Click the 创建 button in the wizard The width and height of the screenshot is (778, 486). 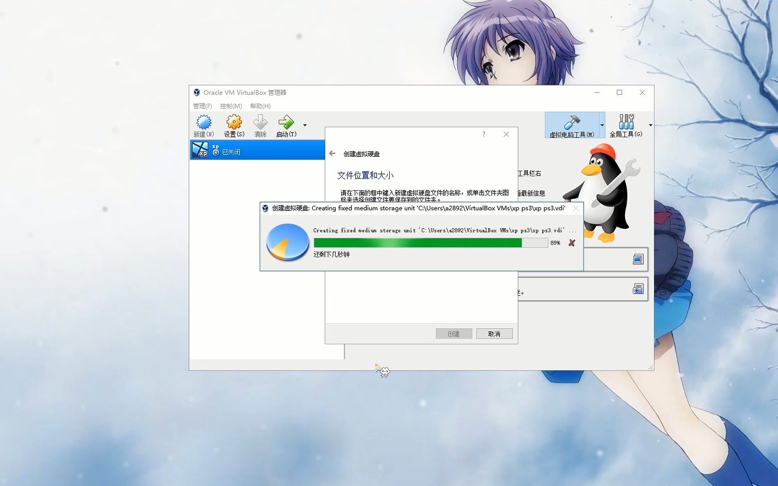(454, 334)
